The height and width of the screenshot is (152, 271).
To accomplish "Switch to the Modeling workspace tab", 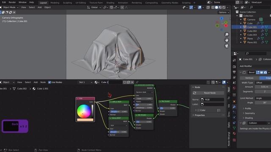I will point(55,3).
